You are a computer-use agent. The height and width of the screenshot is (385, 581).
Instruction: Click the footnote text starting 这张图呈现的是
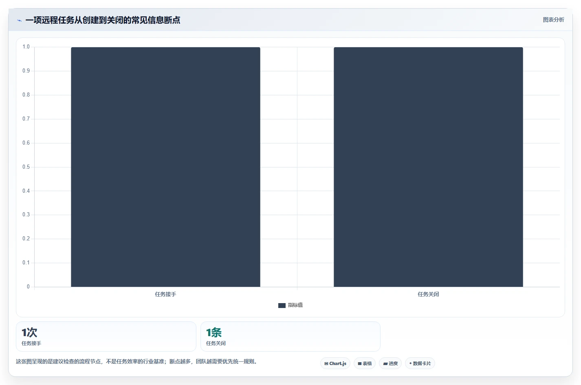point(137,361)
